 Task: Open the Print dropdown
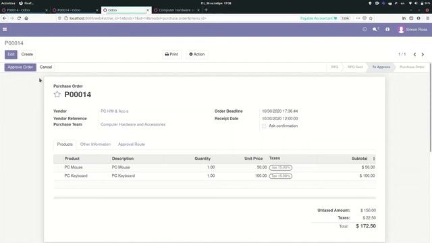click(171, 54)
